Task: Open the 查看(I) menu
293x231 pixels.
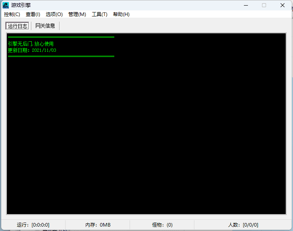Action: click(x=33, y=14)
